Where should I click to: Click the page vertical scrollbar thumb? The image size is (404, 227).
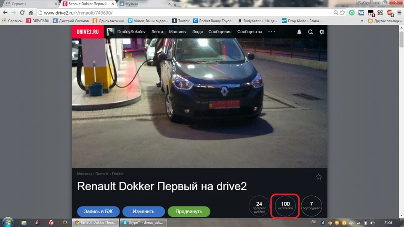point(401,39)
